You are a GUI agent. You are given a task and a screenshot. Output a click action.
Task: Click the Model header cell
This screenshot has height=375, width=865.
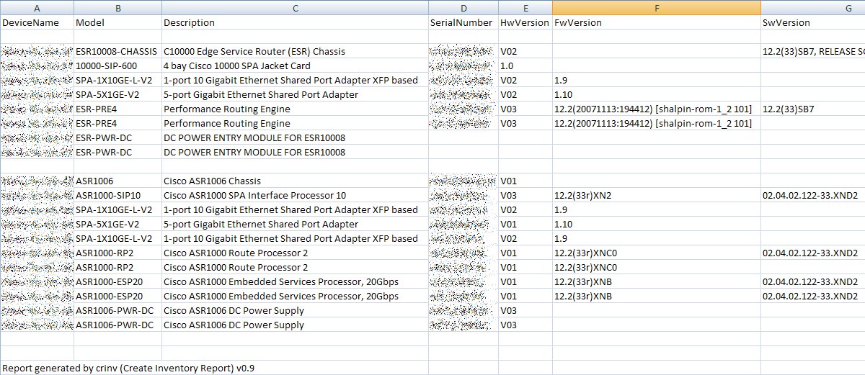click(x=117, y=22)
